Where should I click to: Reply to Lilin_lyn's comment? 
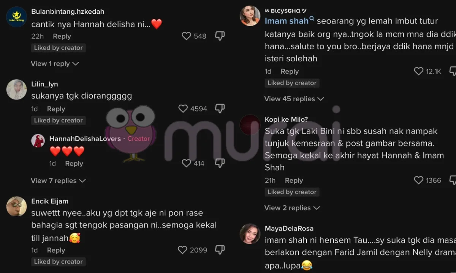[56, 109]
